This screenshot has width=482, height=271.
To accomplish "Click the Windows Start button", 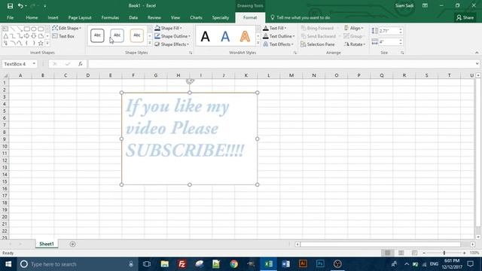I will (x=8, y=264).
